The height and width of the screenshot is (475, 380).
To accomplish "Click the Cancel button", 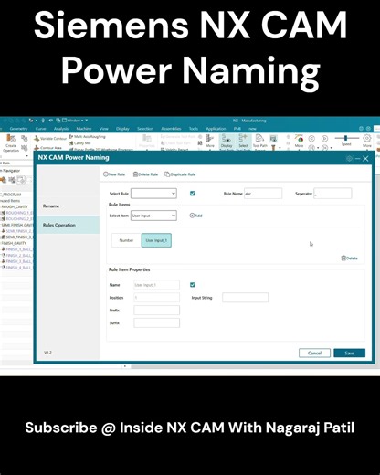I will pyautogui.click(x=314, y=353).
